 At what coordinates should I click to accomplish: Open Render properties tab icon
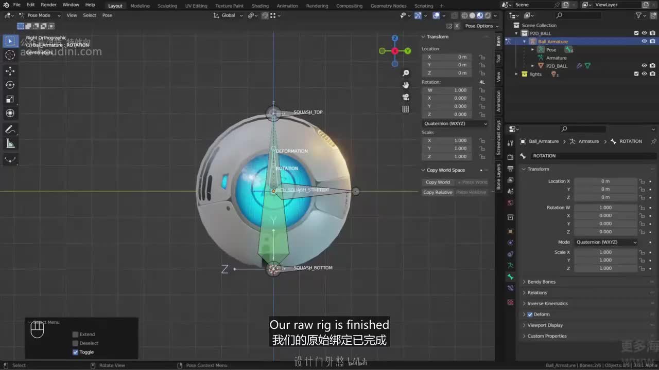(510, 157)
